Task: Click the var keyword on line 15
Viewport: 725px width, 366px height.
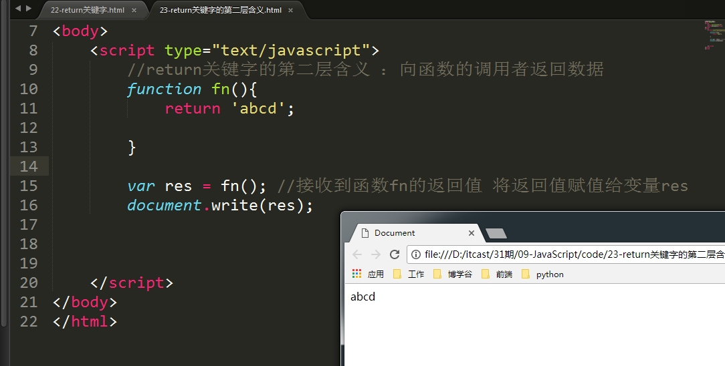Action: [141, 186]
